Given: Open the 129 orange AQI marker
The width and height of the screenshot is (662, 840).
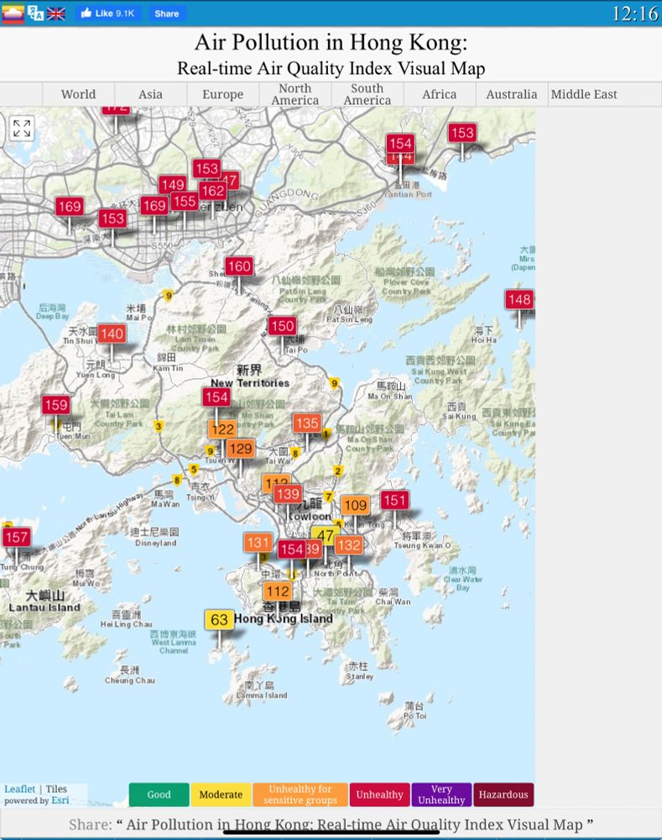Looking at the screenshot, I should (241, 449).
